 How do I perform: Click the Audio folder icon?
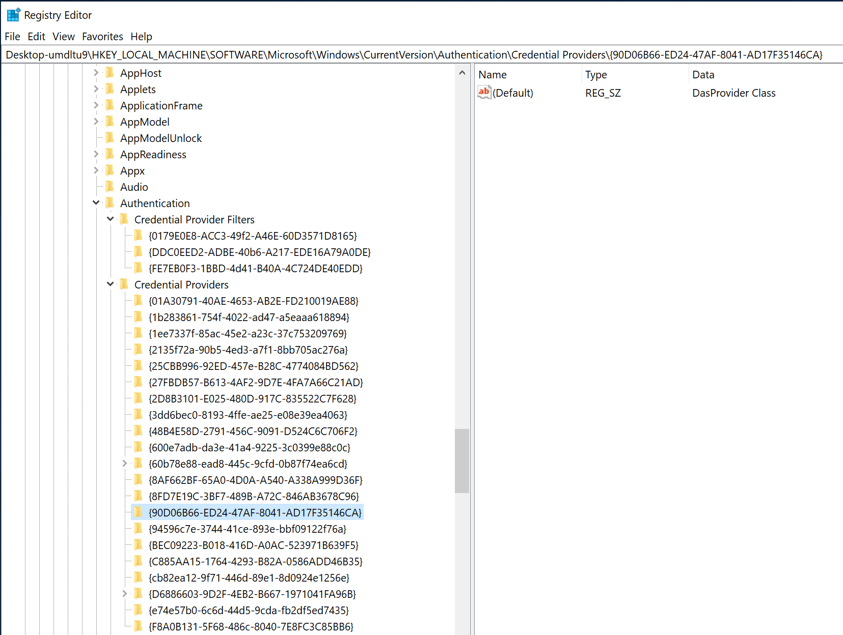pyautogui.click(x=110, y=187)
